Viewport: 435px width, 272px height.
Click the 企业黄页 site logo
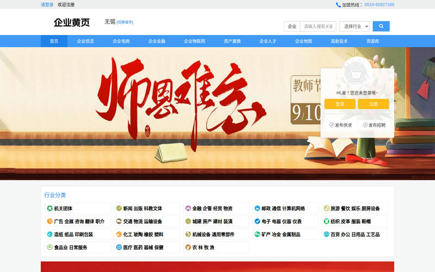[x=72, y=22]
